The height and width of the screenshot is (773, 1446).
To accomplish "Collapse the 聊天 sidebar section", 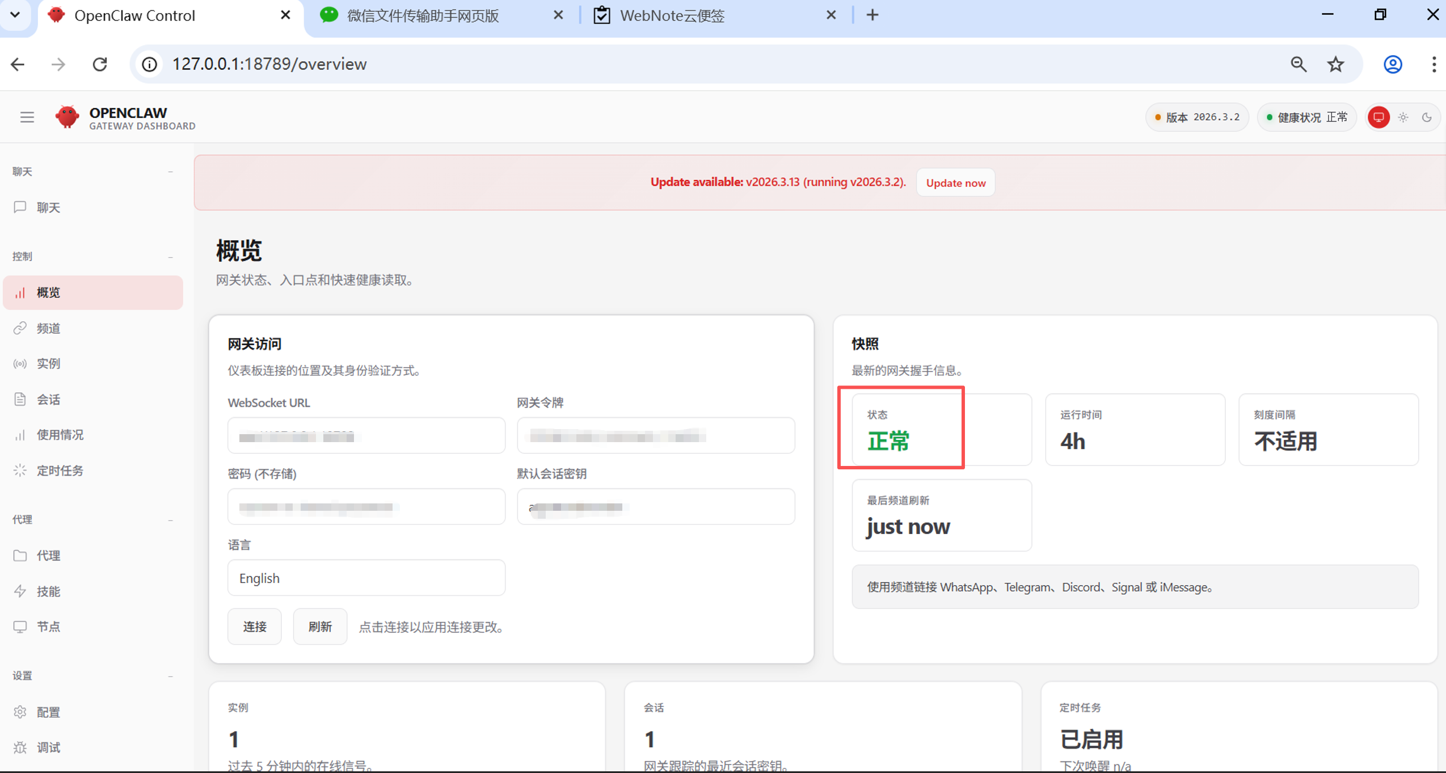I will (170, 171).
